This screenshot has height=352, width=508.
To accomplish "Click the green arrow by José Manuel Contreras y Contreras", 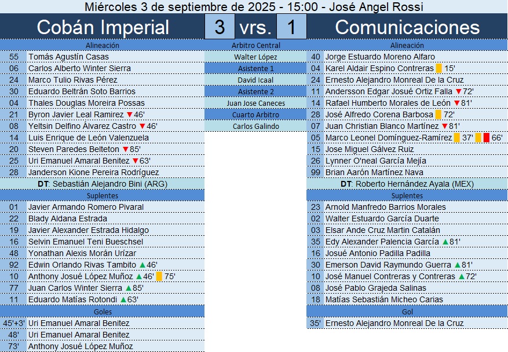I will 461,276.
